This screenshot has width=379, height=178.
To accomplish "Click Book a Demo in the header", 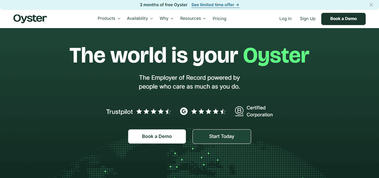I will point(343,19).
